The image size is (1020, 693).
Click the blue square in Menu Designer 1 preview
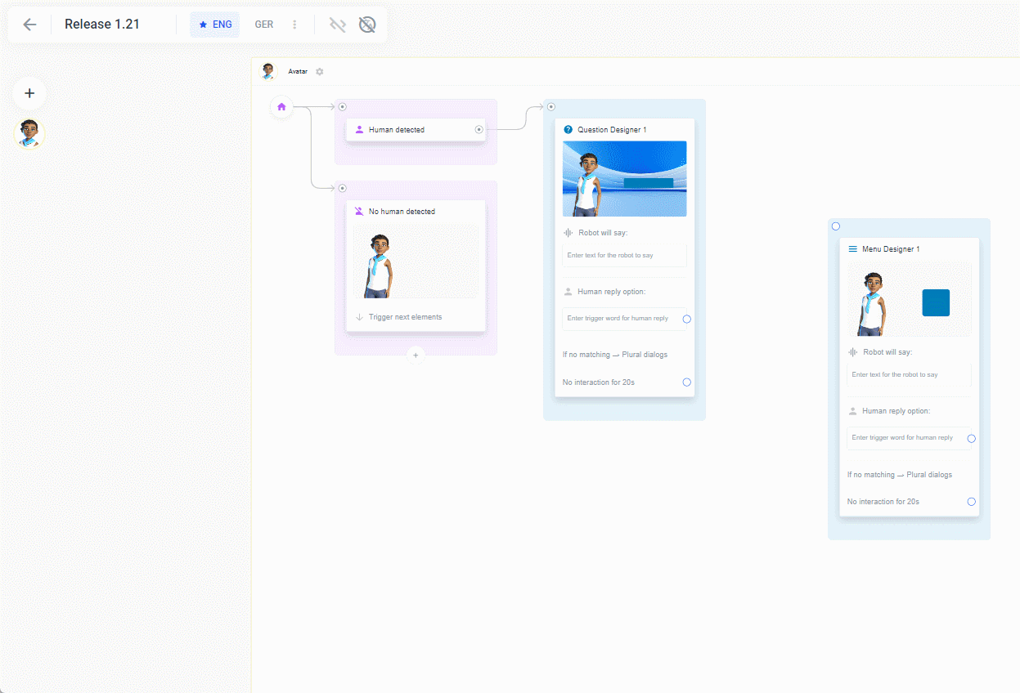coord(936,302)
